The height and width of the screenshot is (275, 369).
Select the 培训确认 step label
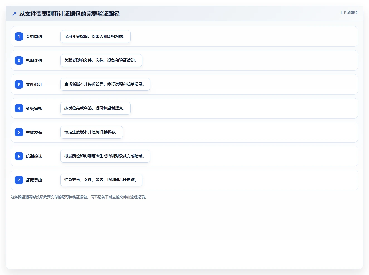(34, 156)
